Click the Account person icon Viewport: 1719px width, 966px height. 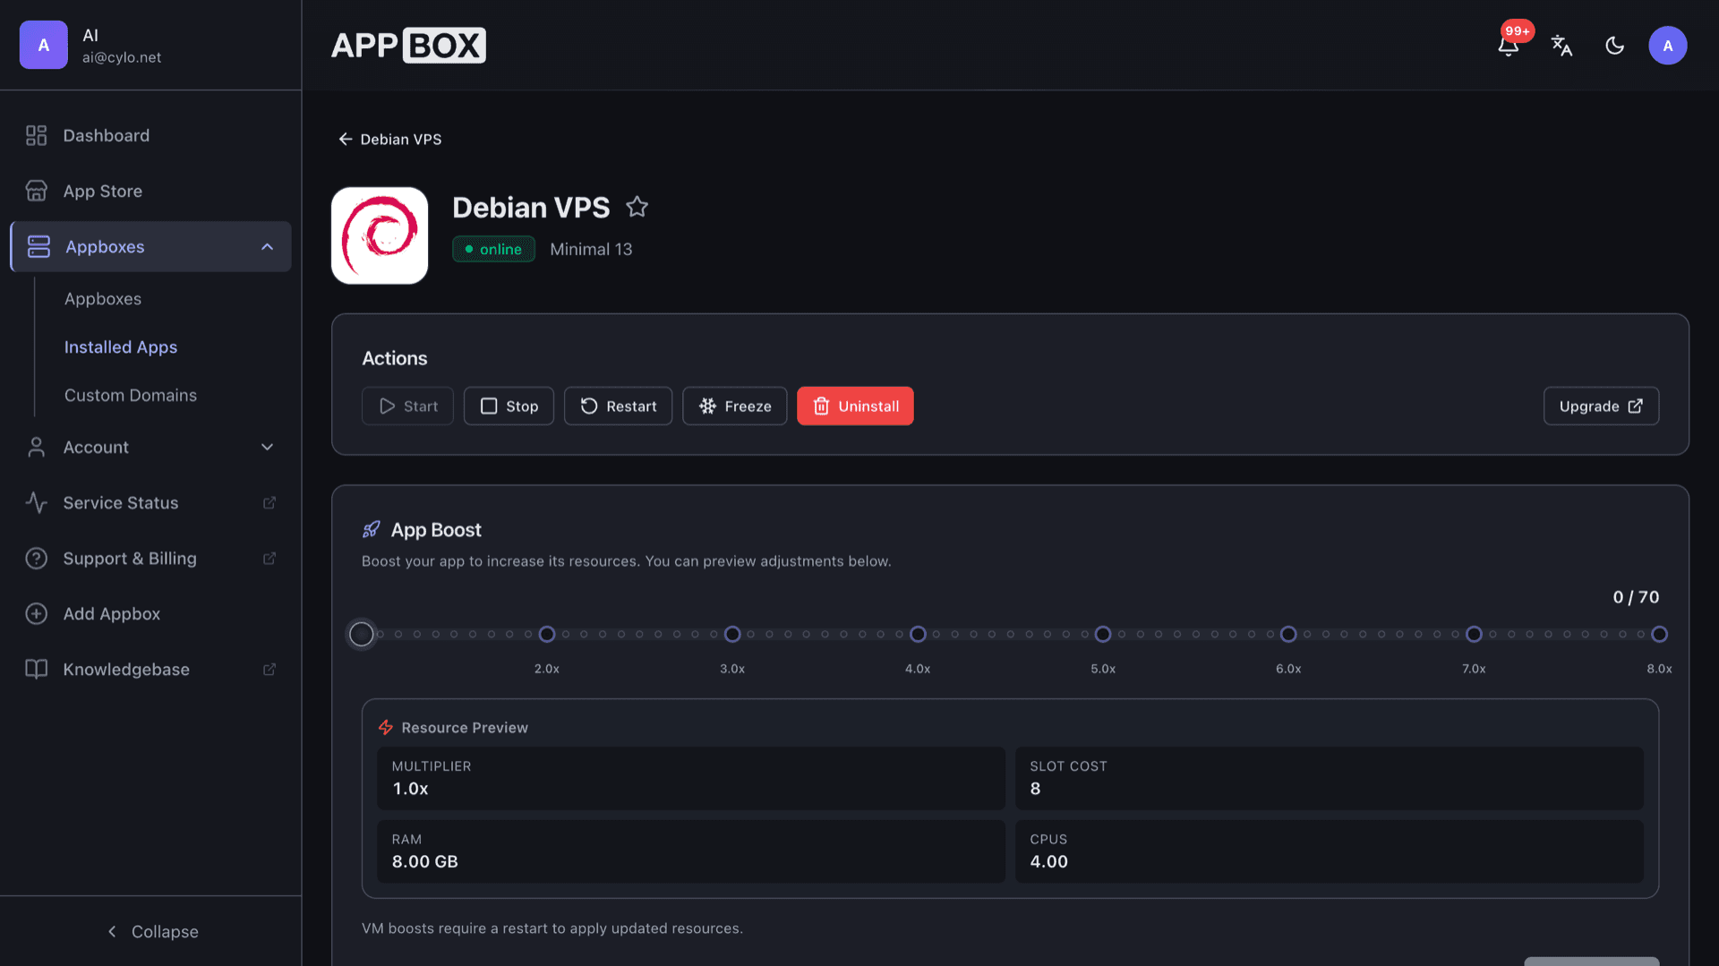(x=36, y=447)
